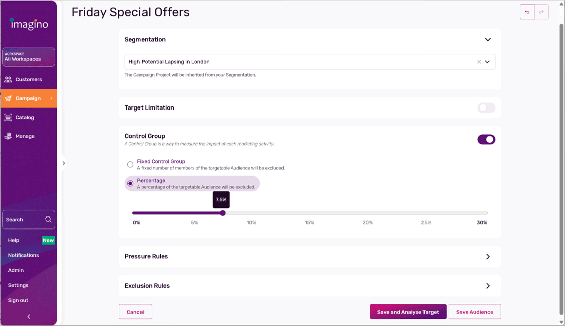565x326 pixels.
Task: Select the Fixed Control Group option
Action: [130, 164]
